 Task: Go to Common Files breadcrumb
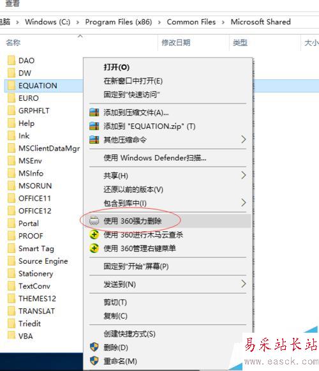(191, 22)
